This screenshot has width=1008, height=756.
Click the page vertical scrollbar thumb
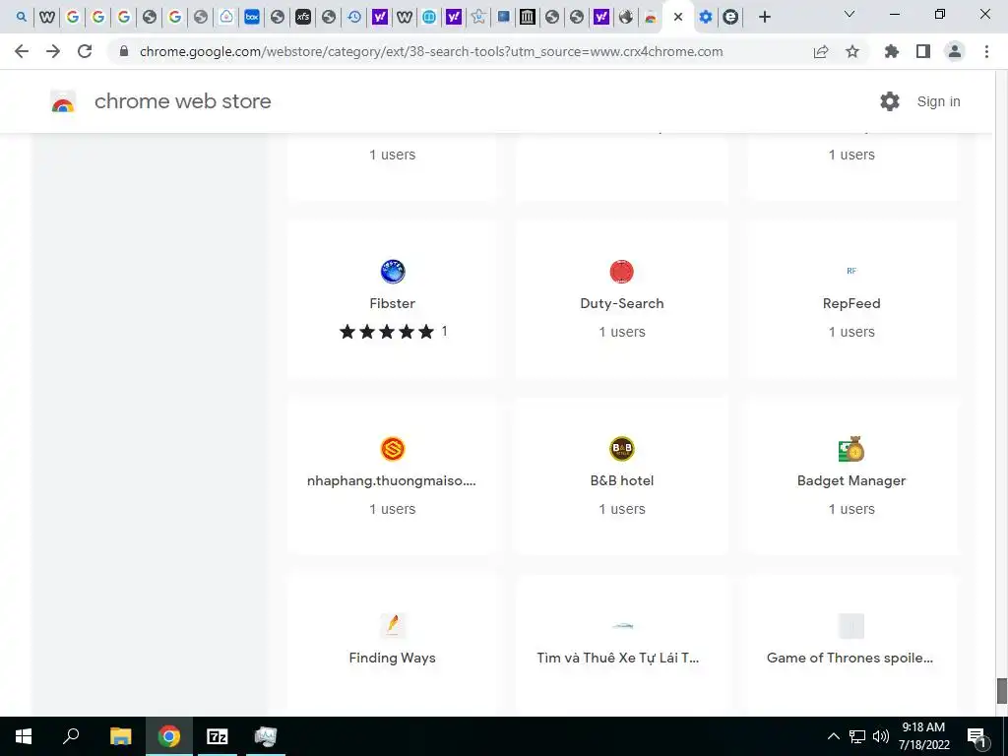click(1001, 690)
